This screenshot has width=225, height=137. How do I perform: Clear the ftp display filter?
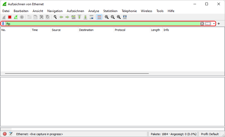coord(202,24)
